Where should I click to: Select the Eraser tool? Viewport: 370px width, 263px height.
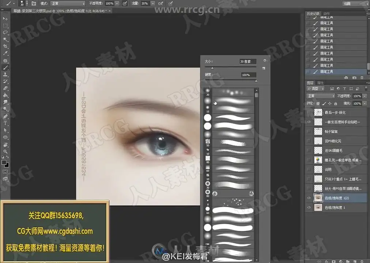point(5,88)
